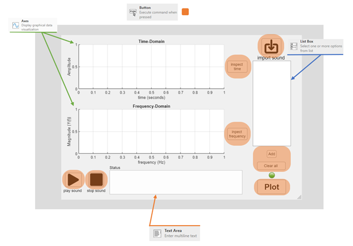Click inside the Status text area
This screenshot has width=353, height=246.
pyautogui.click(x=176, y=182)
